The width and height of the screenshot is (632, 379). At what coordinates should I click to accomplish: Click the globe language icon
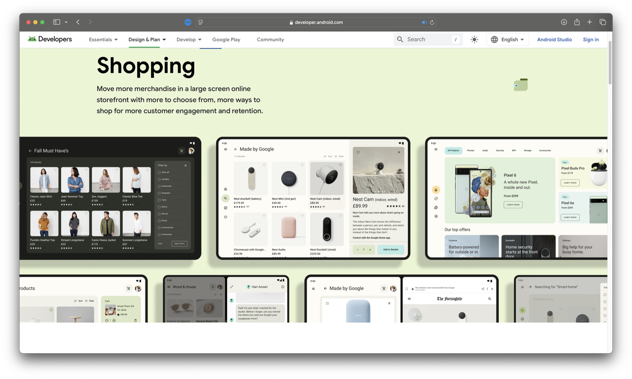click(494, 40)
